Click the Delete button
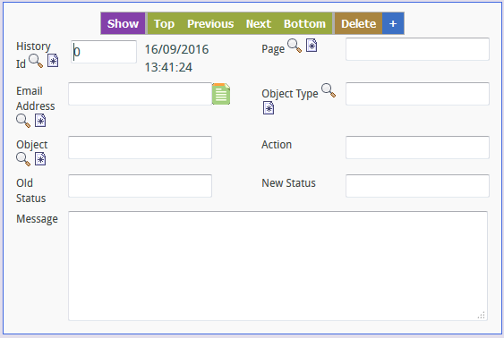 coord(358,23)
